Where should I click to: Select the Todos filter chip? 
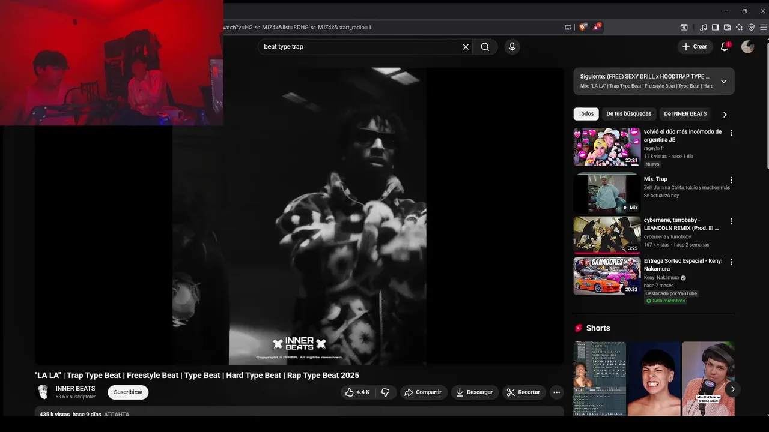point(586,114)
